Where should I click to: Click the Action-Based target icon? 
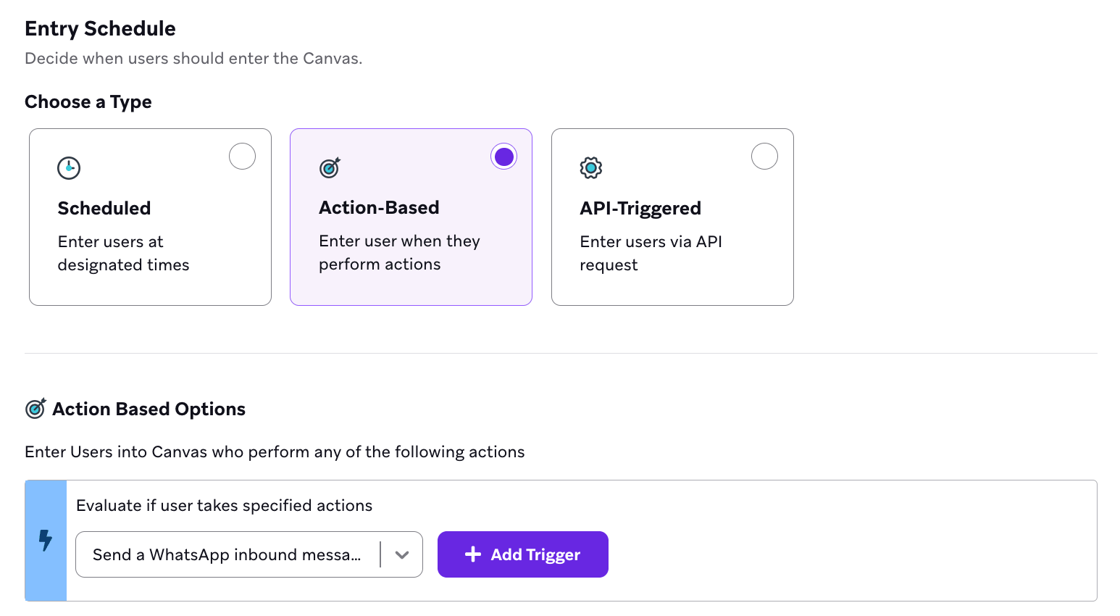tap(330, 167)
